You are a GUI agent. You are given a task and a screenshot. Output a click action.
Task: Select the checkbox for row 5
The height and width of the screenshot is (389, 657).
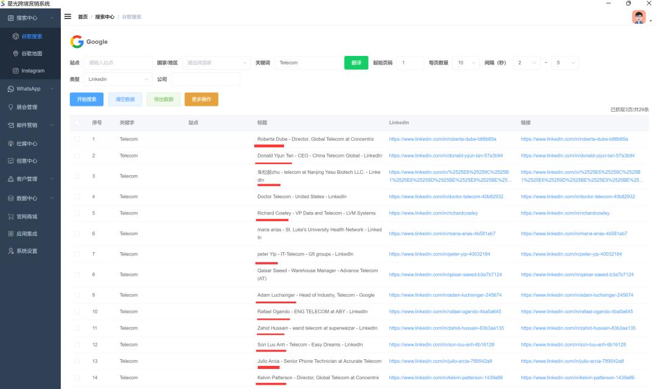77,213
